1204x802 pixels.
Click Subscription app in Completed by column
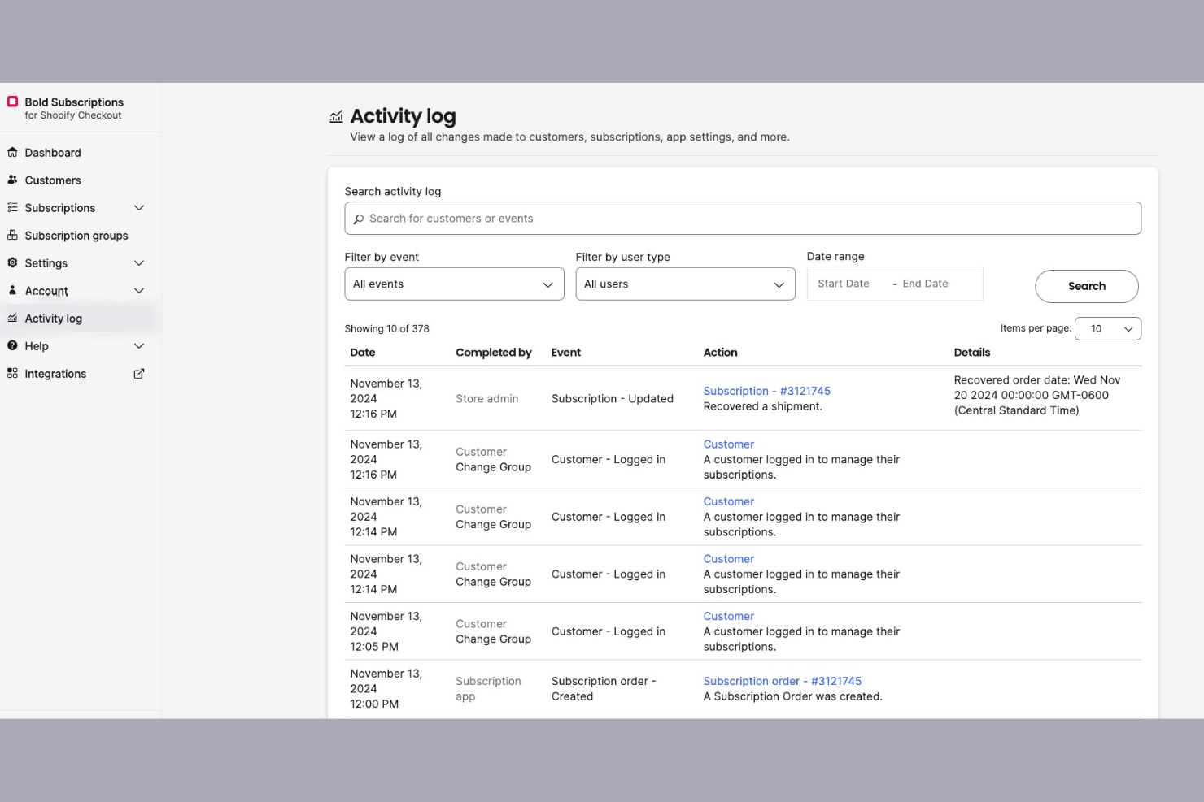(x=488, y=689)
